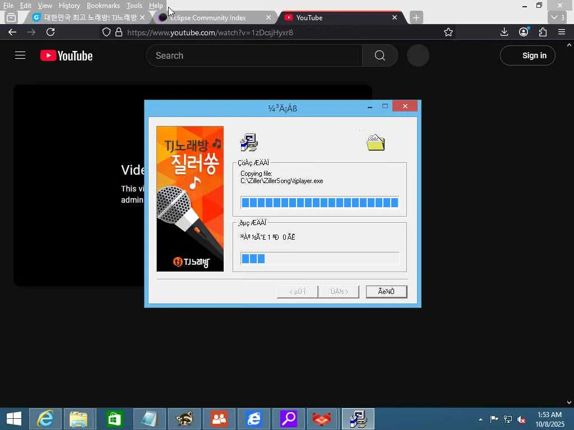Viewport: 574px width, 430px height.
Task: Maximize the installer dialog window
Action: coord(385,106)
